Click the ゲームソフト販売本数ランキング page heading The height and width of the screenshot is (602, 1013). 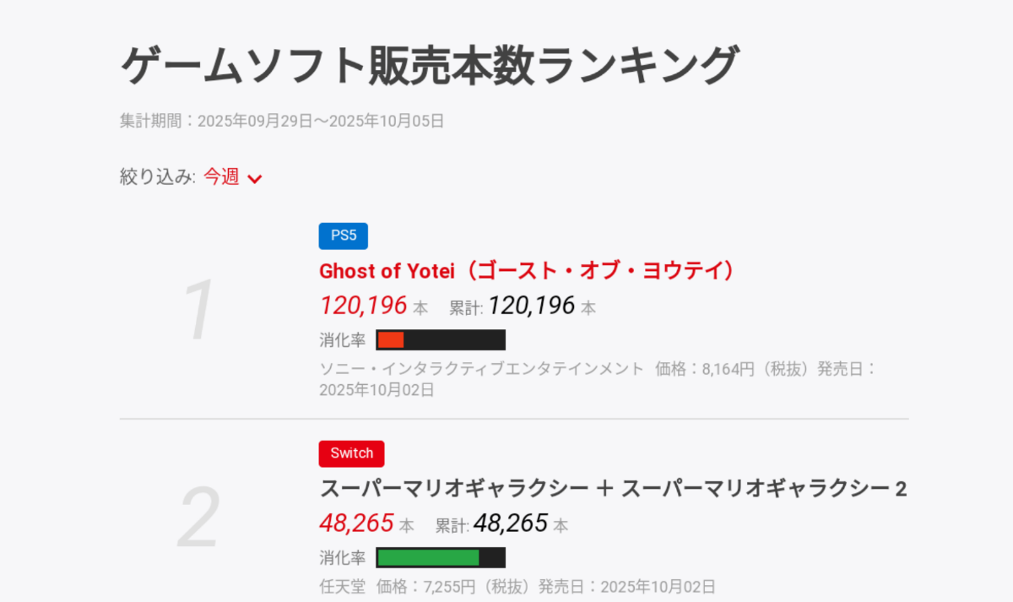[x=429, y=65]
